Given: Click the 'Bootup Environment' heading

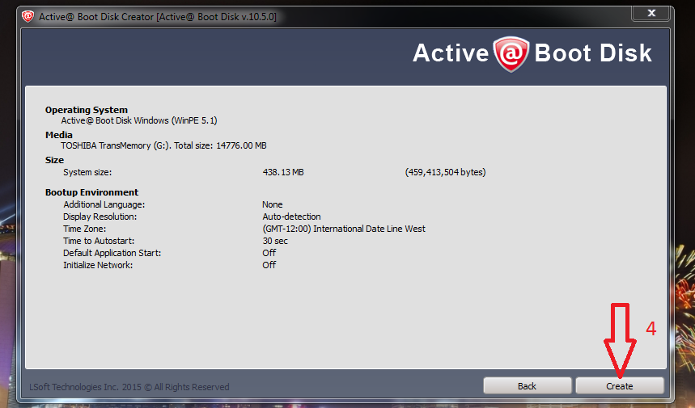Looking at the screenshot, I should (x=91, y=192).
